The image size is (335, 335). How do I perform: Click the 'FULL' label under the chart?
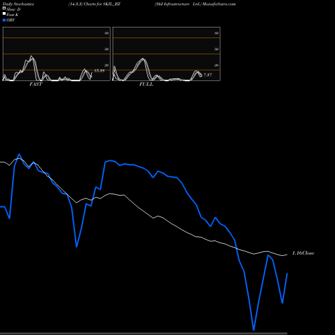pos(146,84)
